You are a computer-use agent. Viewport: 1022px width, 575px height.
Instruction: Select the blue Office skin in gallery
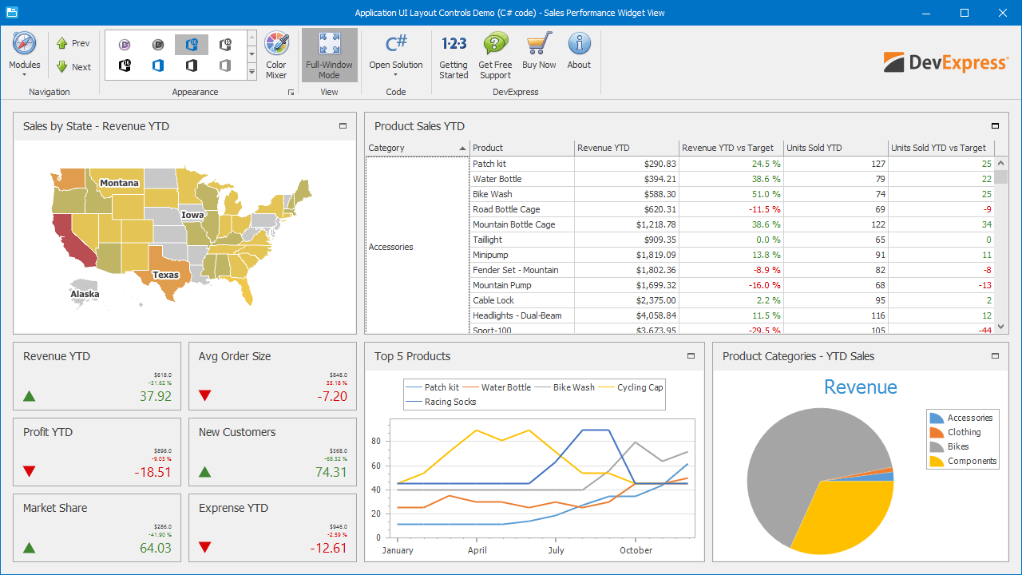pyautogui.click(x=158, y=65)
